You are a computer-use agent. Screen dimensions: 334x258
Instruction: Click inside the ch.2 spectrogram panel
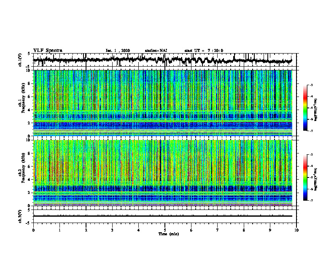(162, 173)
